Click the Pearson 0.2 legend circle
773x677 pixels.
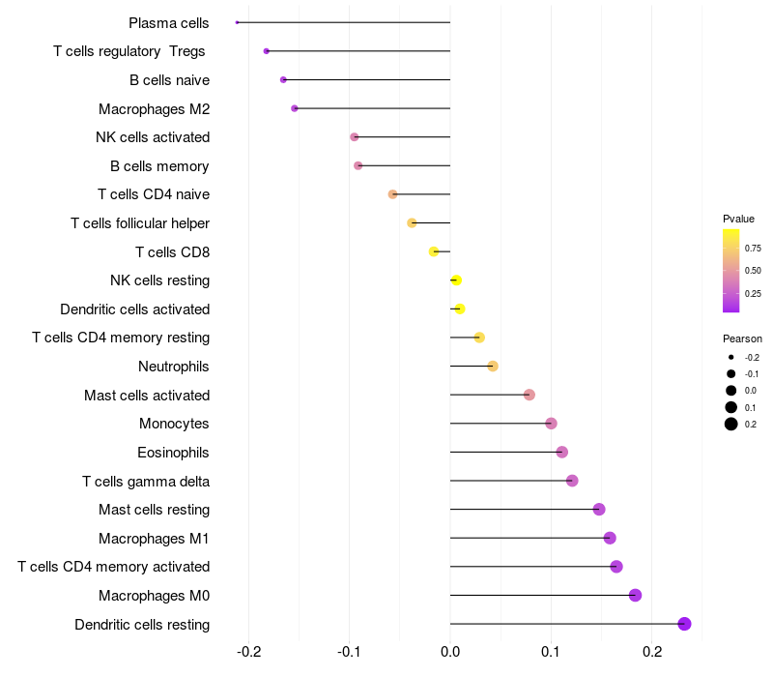tap(731, 424)
